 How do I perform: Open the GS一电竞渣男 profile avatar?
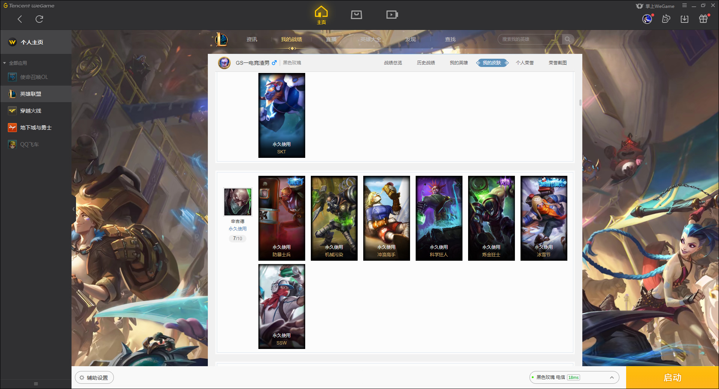pos(224,63)
